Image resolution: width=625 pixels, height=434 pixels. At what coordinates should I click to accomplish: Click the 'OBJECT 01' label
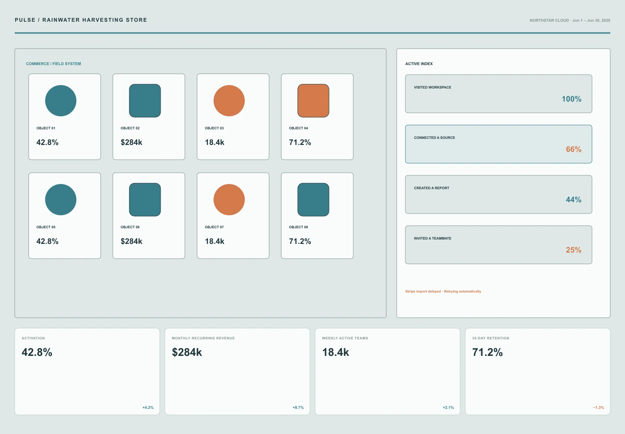(x=46, y=128)
